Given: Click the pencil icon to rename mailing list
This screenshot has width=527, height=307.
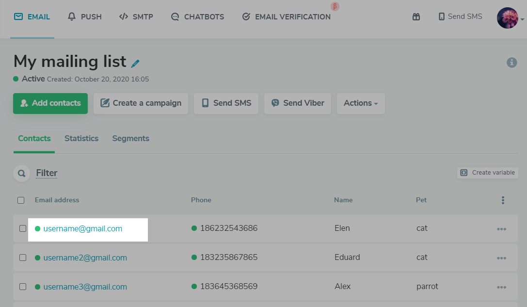Looking at the screenshot, I should 135,63.
